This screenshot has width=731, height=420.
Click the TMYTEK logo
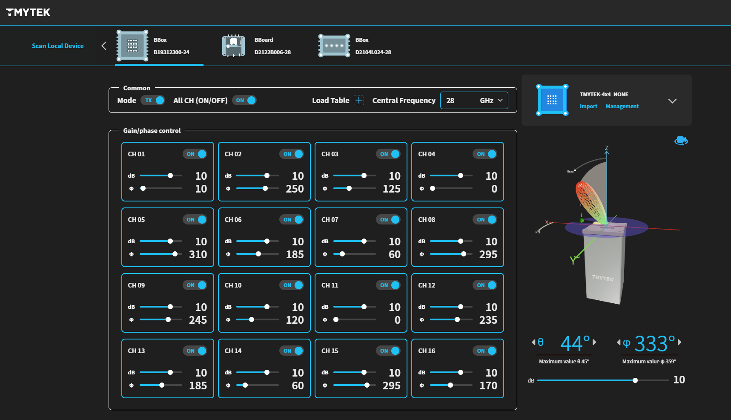pyautogui.click(x=28, y=12)
